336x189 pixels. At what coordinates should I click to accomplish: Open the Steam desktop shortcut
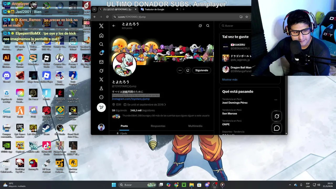pyautogui.click(x=46, y=130)
